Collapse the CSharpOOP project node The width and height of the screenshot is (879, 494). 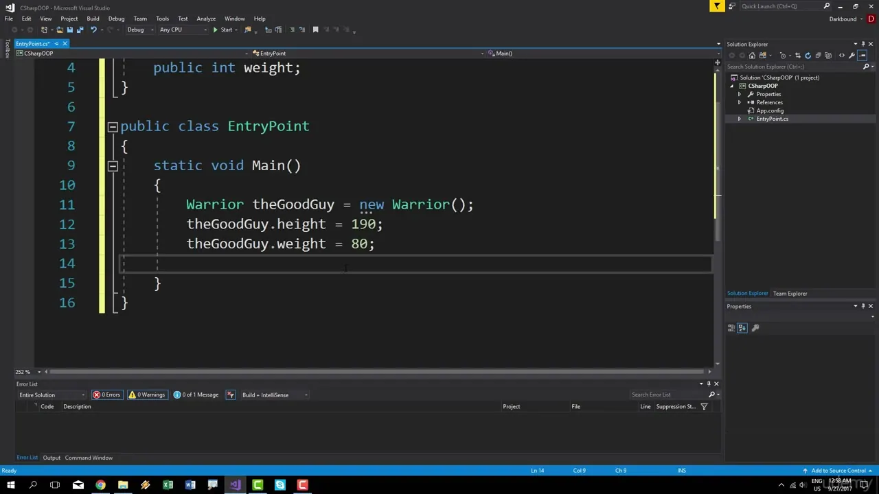tap(733, 86)
